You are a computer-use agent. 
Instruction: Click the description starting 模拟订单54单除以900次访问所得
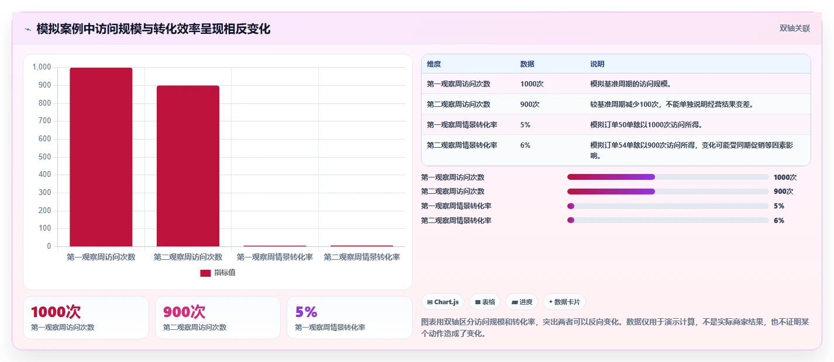pyautogui.click(x=692, y=151)
